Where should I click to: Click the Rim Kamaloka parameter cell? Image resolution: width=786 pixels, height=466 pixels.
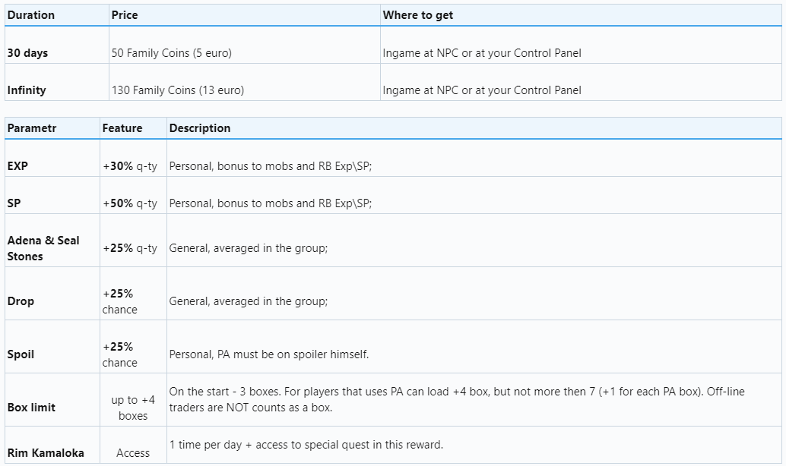point(46,453)
